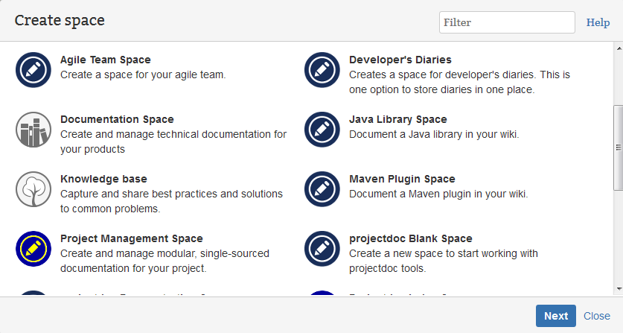
Task: Click the vertical scrollbar thumb
Action: coord(618,147)
